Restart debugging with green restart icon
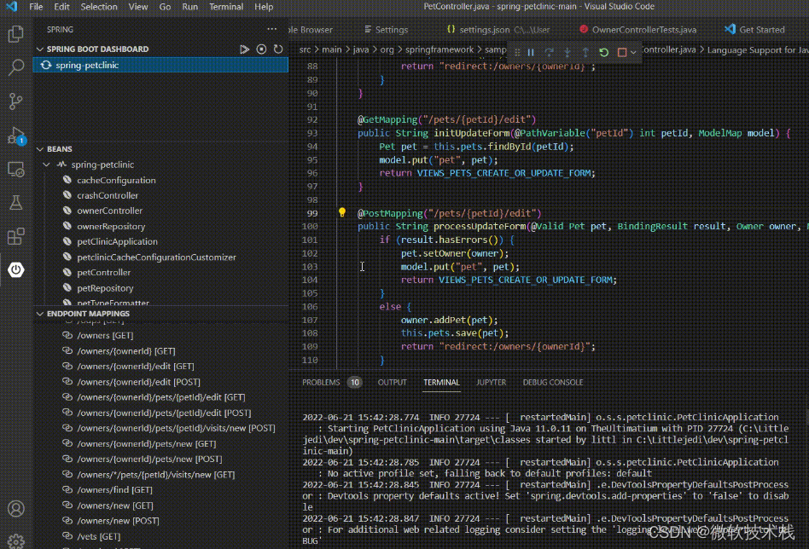Image resolution: width=809 pixels, height=549 pixels. click(x=603, y=52)
